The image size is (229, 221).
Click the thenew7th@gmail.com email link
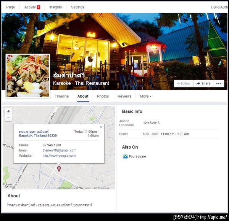click(x=60, y=150)
